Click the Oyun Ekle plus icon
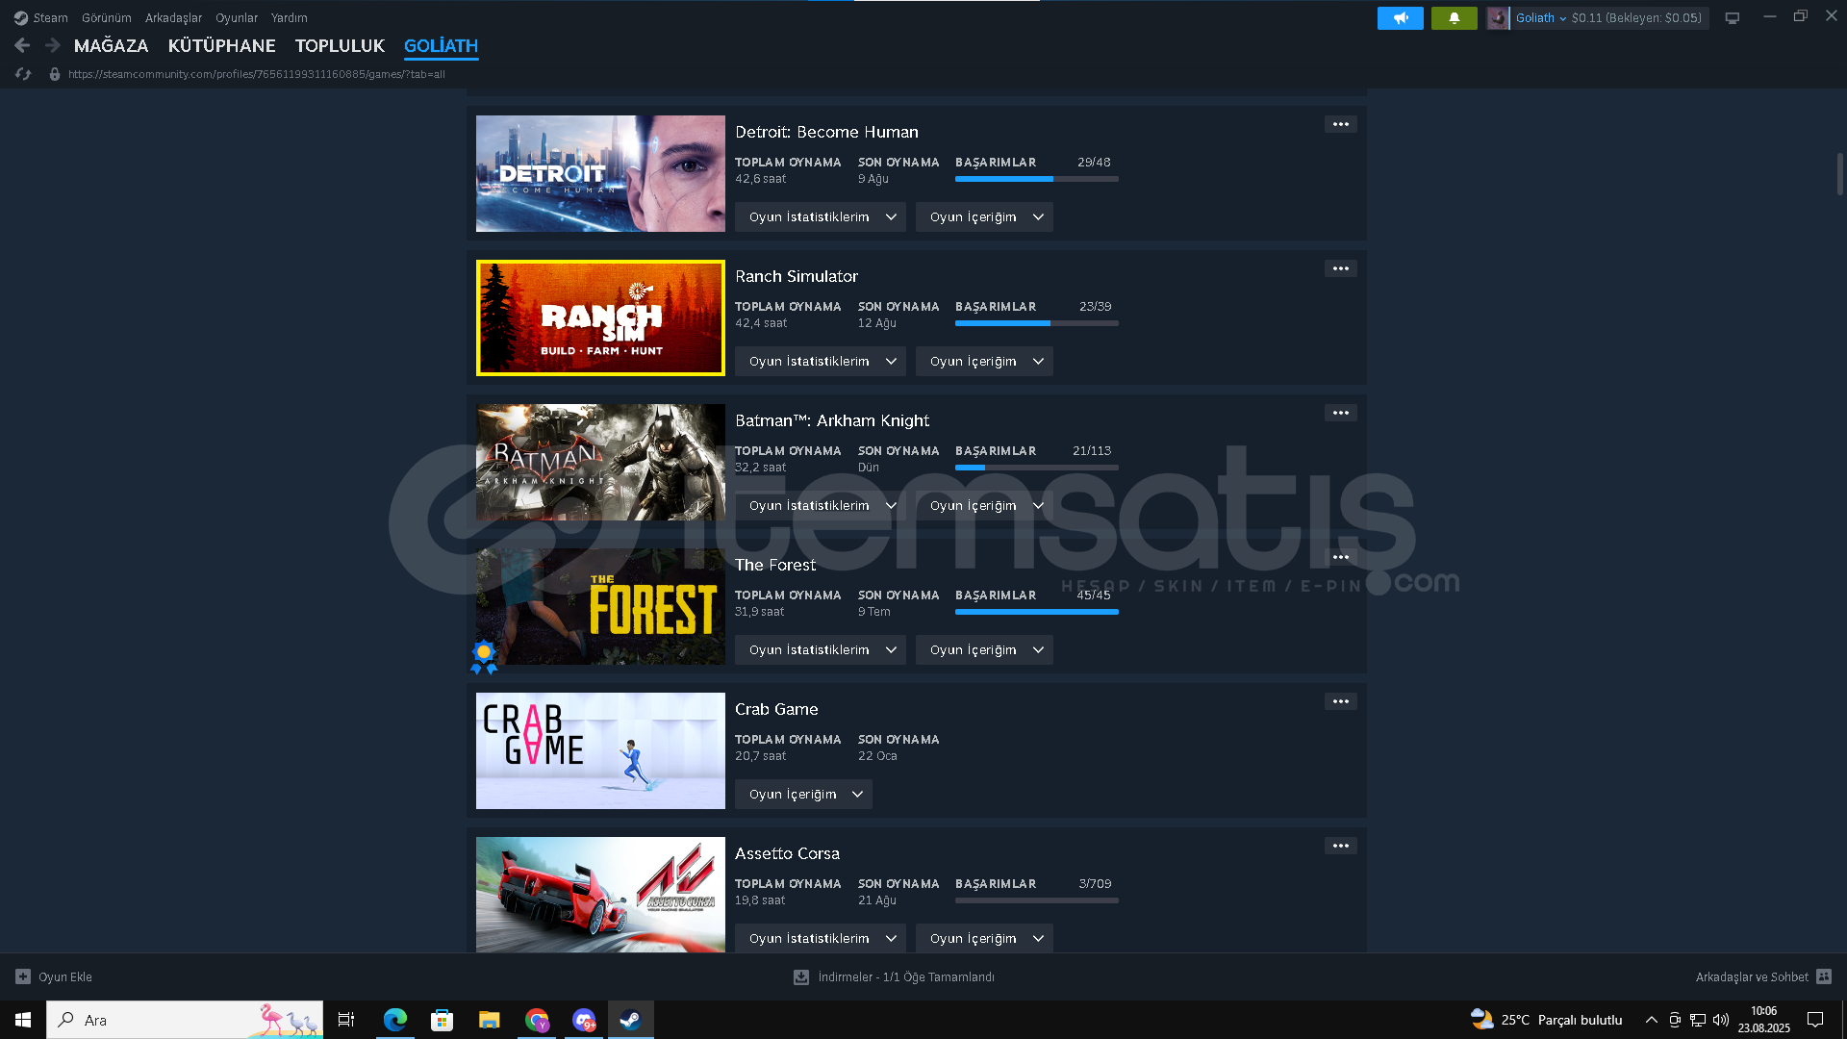The width and height of the screenshot is (1847, 1039). (23, 976)
